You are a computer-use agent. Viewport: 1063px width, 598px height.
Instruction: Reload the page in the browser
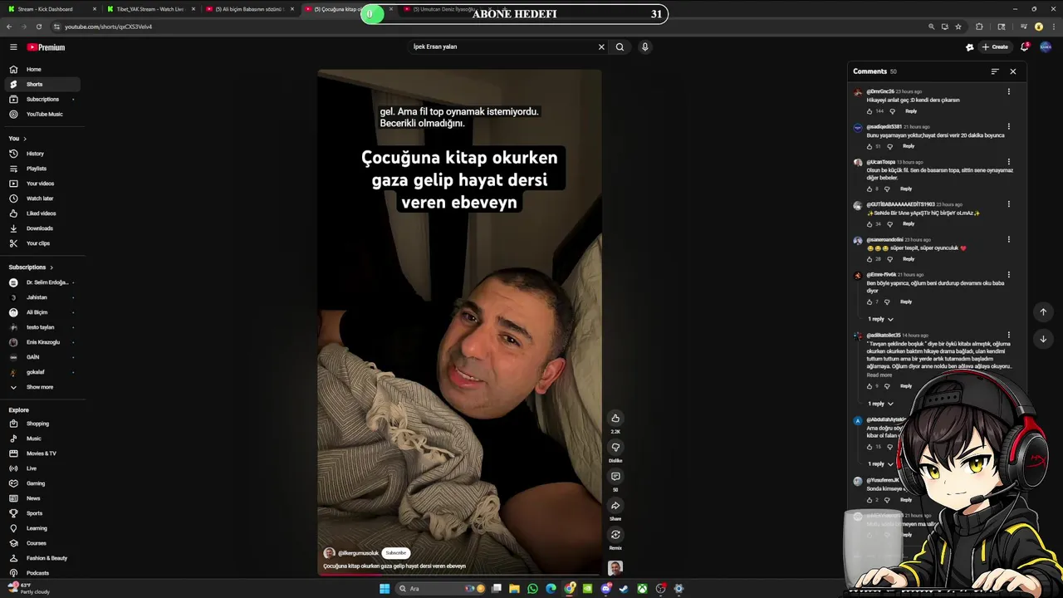coord(38,27)
